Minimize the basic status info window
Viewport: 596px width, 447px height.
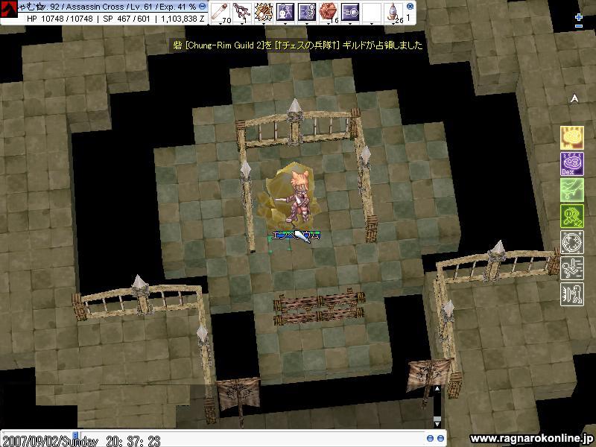coord(203,7)
